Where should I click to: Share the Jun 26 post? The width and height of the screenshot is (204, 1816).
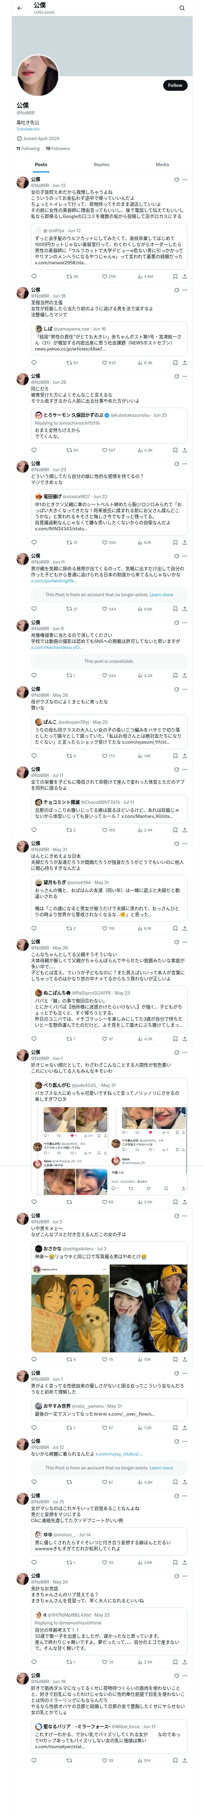point(184,450)
